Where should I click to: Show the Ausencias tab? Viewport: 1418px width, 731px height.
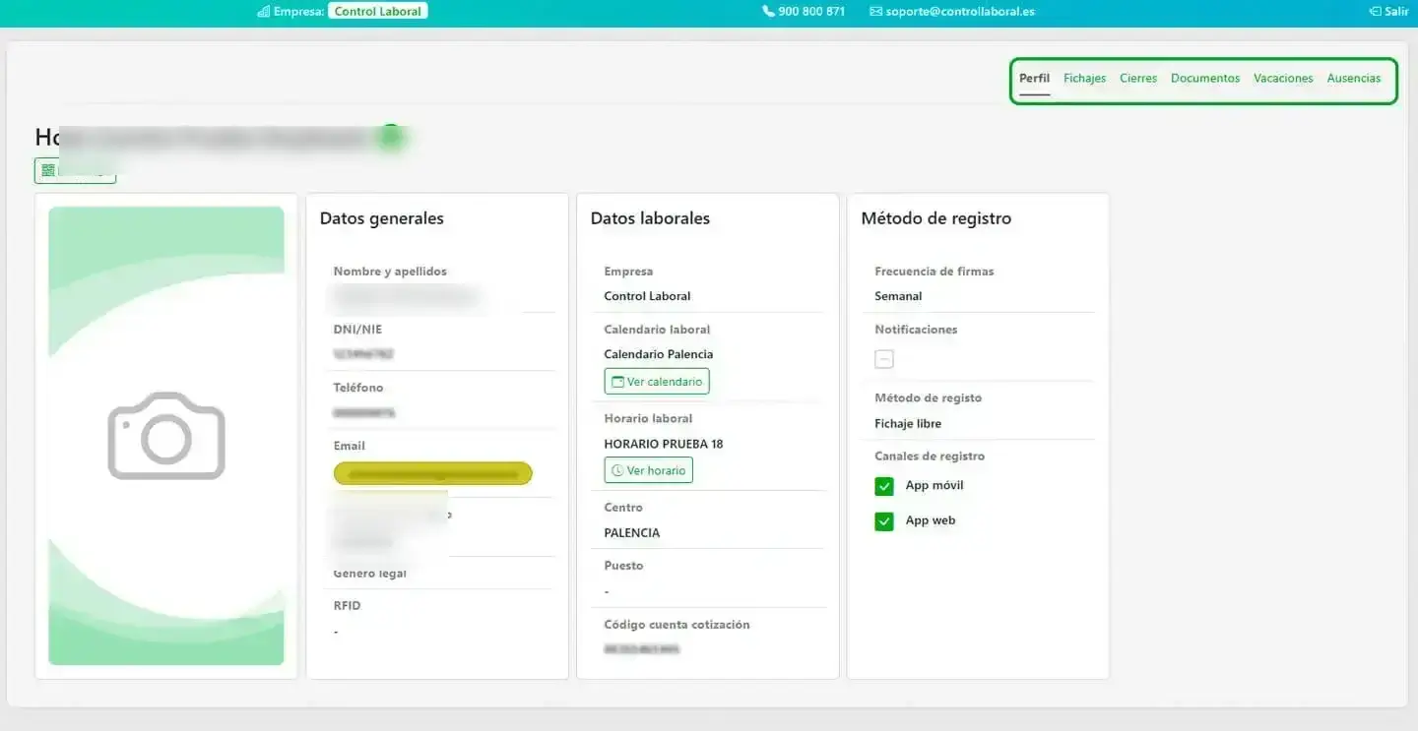coord(1354,79)
